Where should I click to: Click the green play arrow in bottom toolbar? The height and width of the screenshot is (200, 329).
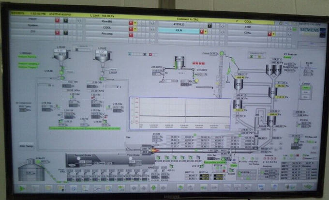[21, 187]
